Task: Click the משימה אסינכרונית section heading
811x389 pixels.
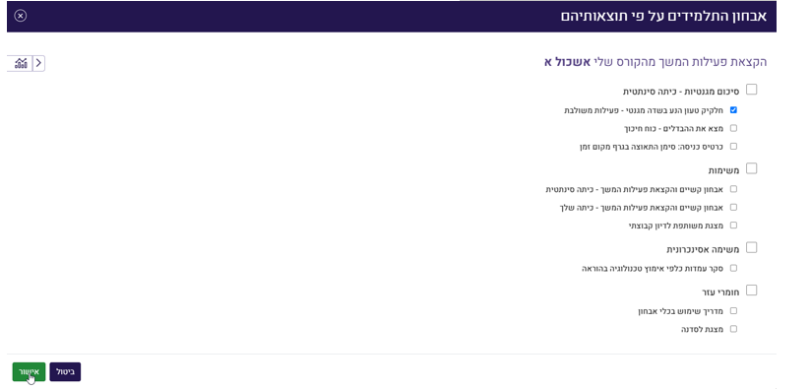Action: click(x=703, y=250)
